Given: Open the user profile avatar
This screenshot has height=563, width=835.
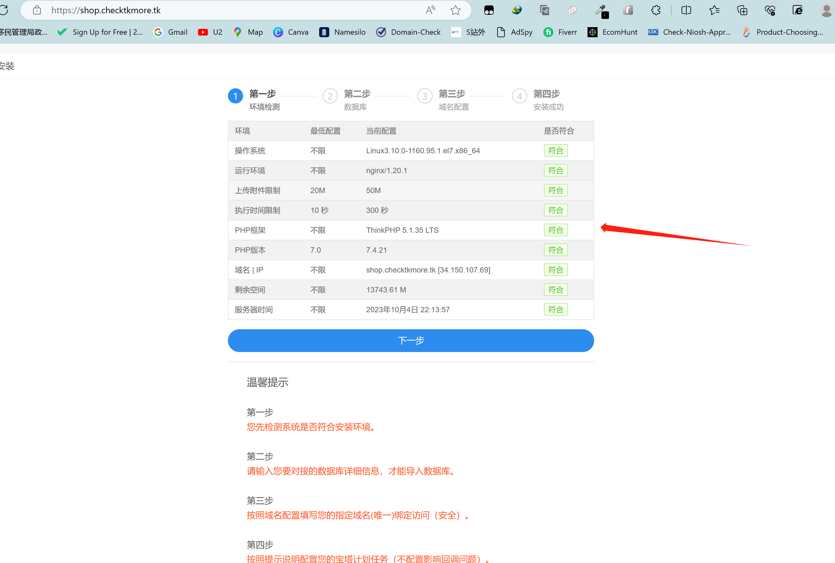Looking at the screenshot, I should 826,10.
